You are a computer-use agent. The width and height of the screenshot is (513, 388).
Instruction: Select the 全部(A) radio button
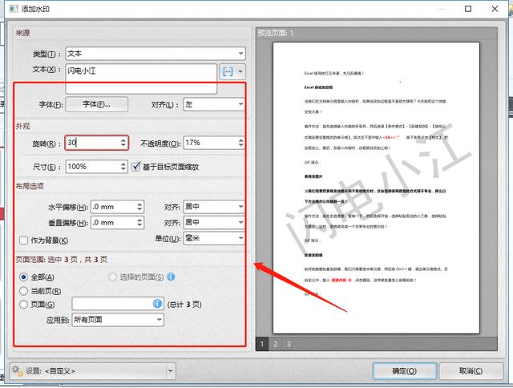pos(23,277)
